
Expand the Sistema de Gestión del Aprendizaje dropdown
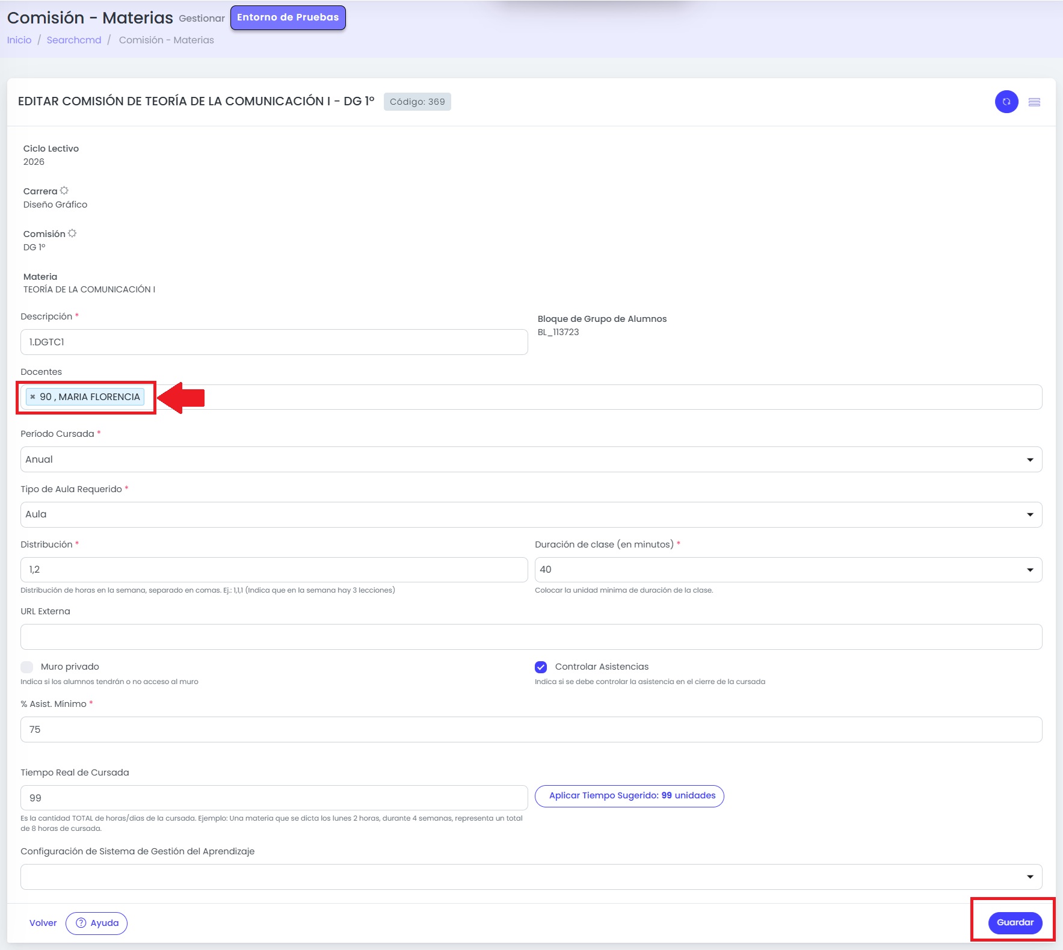[x=531, y=877]
